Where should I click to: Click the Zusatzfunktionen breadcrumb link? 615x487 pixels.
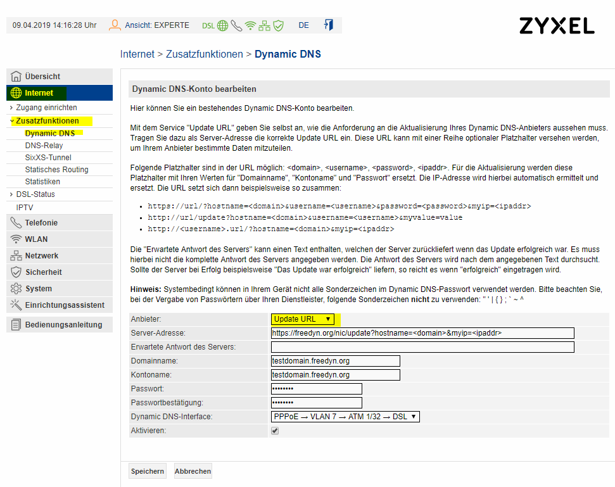coord(204,54)
